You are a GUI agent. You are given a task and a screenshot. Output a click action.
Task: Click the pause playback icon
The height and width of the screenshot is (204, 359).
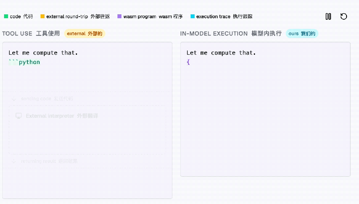328,16
